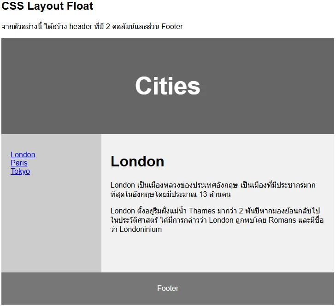The height and width of the screenshot is (307, 336).
Task: Open the London link in the sidebar
Action: 23,155
